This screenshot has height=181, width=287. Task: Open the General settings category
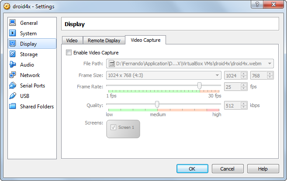[x=32, y=23]
